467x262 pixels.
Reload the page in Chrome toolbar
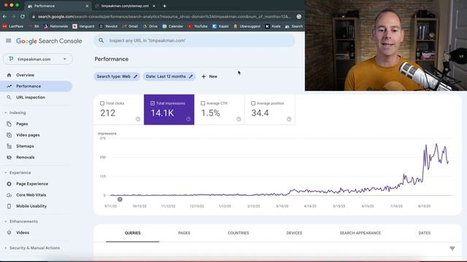(x=23, y=17)
